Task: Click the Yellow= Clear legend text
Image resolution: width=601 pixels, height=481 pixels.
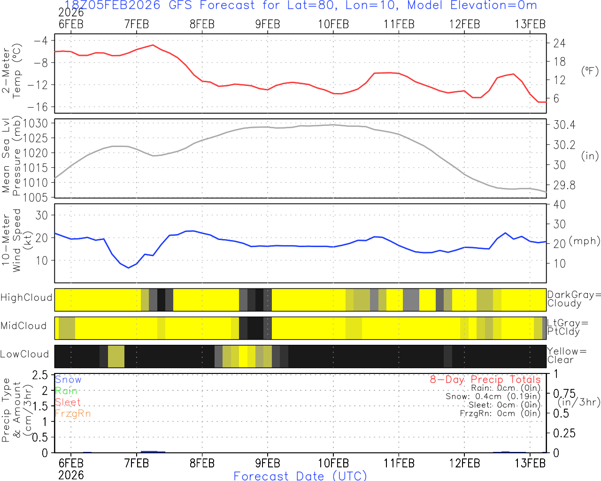Action: pos(566,355)
